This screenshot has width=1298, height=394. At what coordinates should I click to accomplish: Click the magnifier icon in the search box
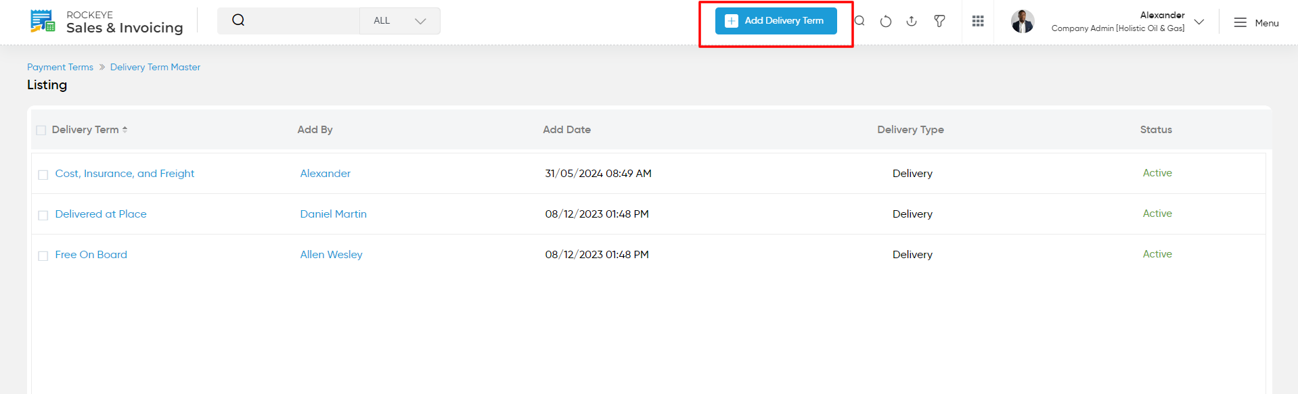(x=238, y=20)
